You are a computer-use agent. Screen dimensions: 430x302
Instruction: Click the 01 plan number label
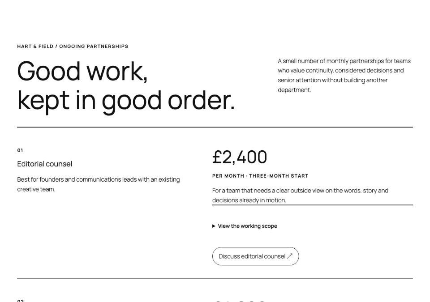(x=20, y=150)
